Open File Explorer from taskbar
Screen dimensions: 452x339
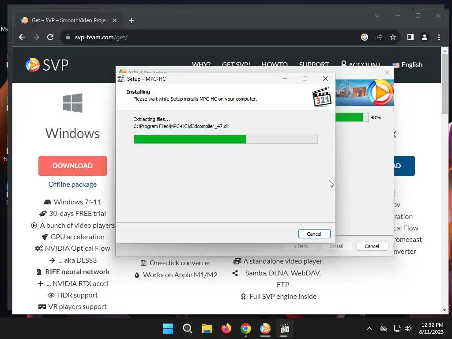tap(207, 328)
